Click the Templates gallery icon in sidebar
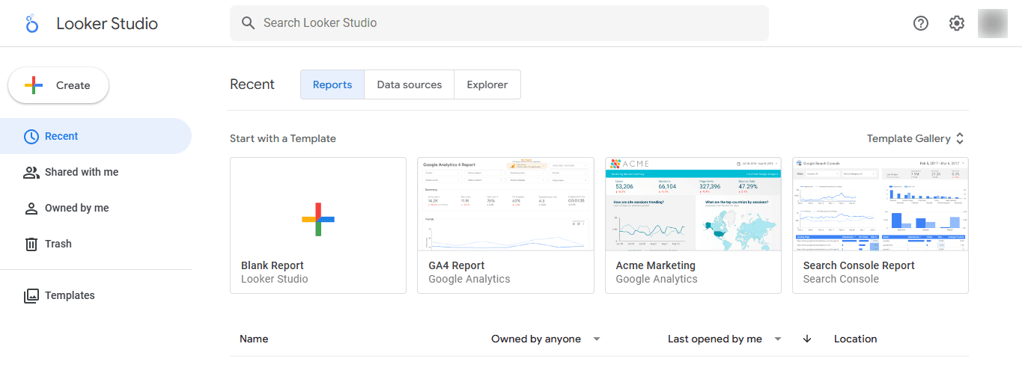 click(x=31, y=295)
